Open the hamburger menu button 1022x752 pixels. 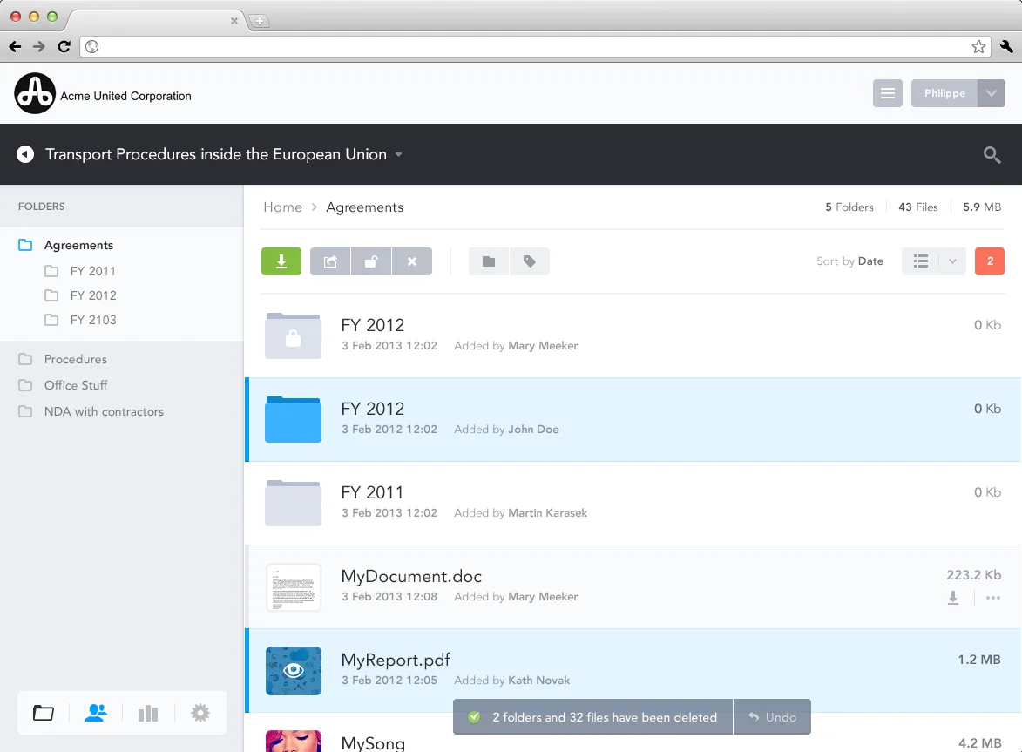[887, 93]
